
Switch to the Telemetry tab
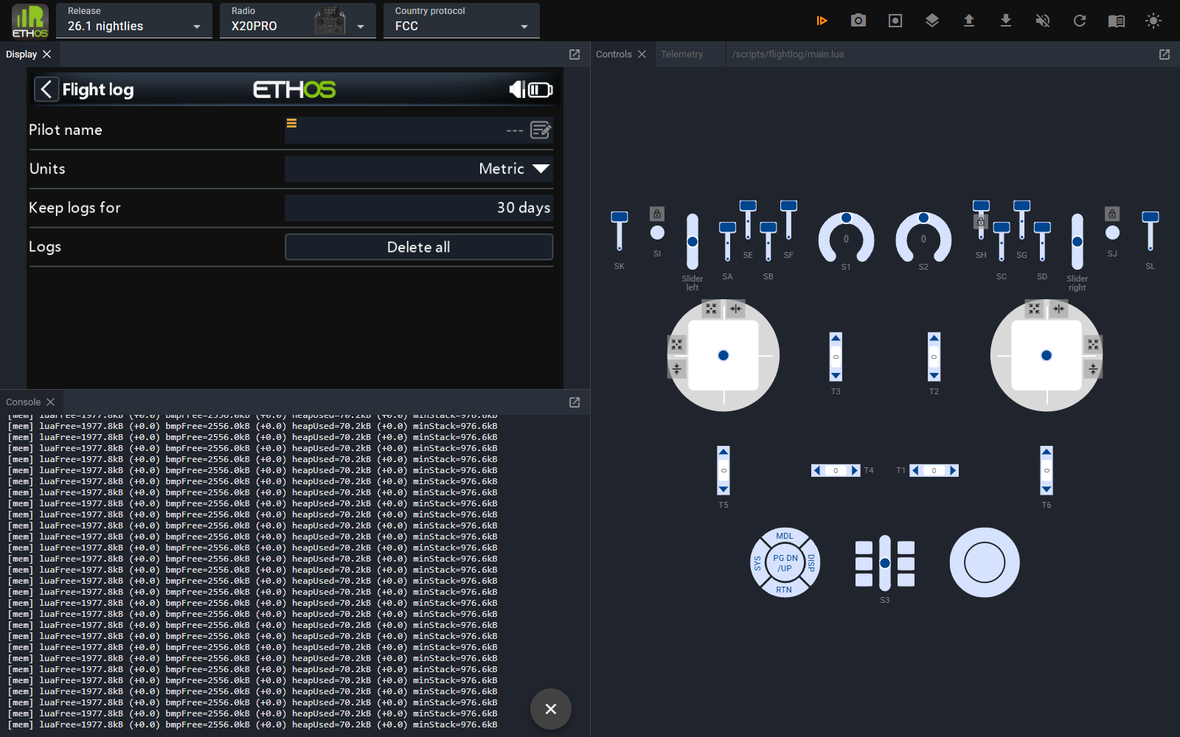[681, 55]
